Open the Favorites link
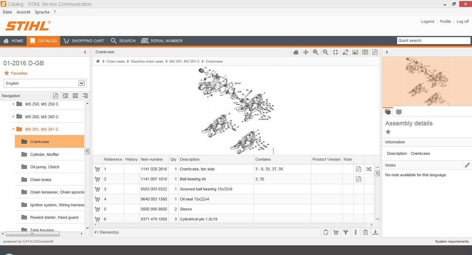This screenshot has height=255, width=472. tap(19, 73)
